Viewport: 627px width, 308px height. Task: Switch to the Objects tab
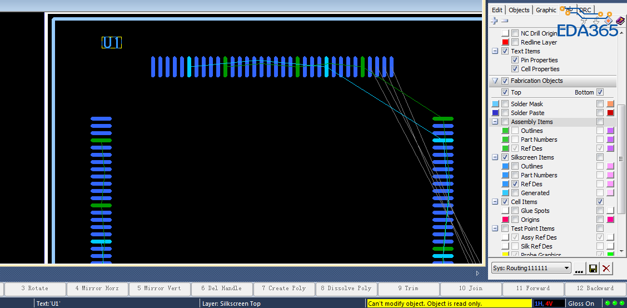tap(519, 10)
